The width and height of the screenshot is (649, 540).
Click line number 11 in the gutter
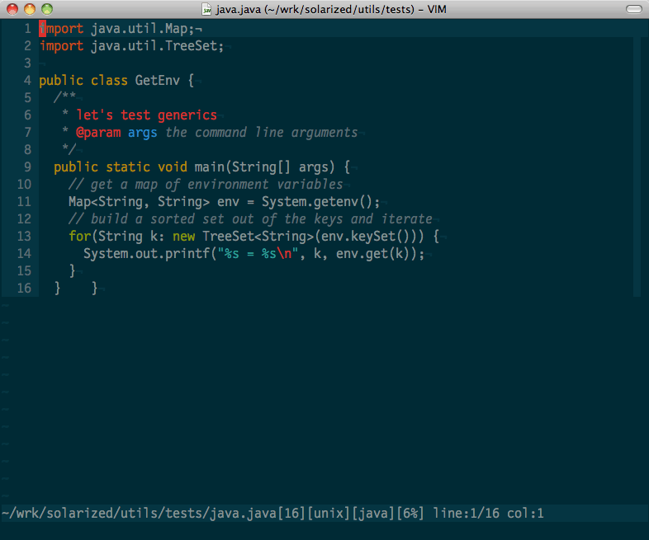23,202
